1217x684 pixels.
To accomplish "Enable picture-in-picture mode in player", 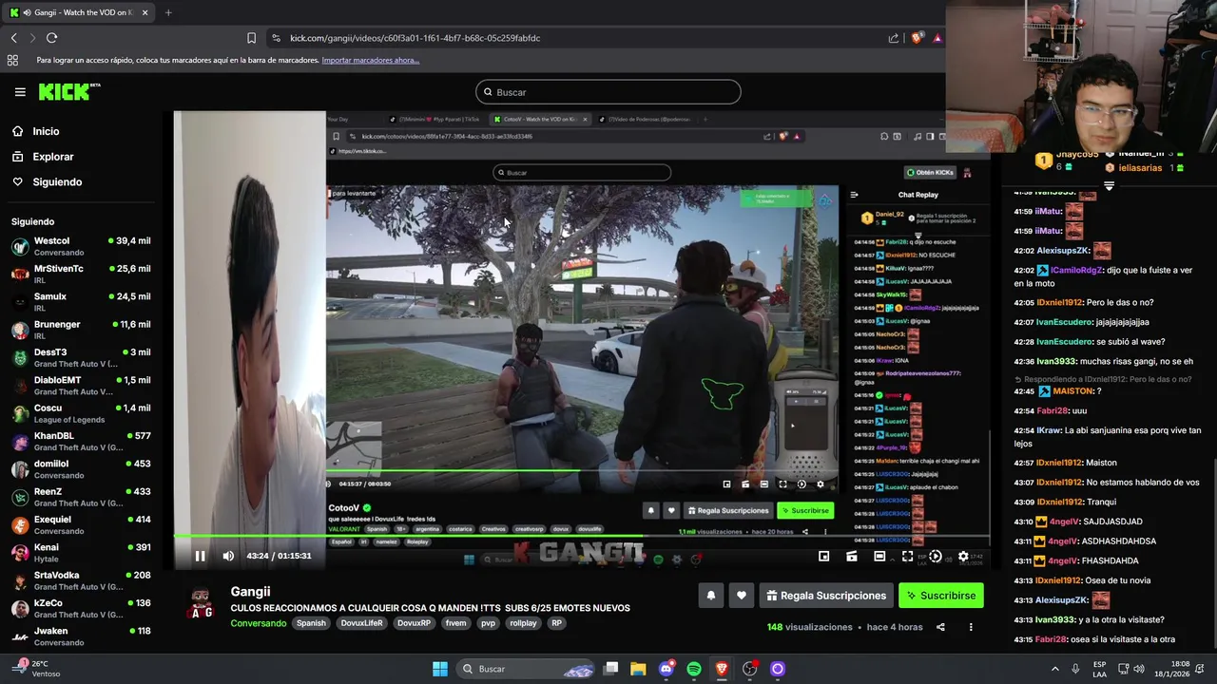I will point(823,556).
